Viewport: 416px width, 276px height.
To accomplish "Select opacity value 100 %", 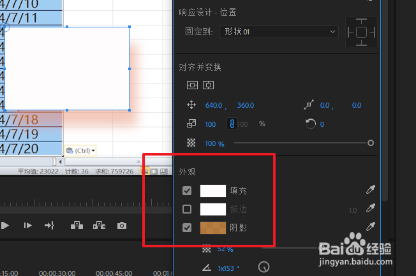I will 214,143.
